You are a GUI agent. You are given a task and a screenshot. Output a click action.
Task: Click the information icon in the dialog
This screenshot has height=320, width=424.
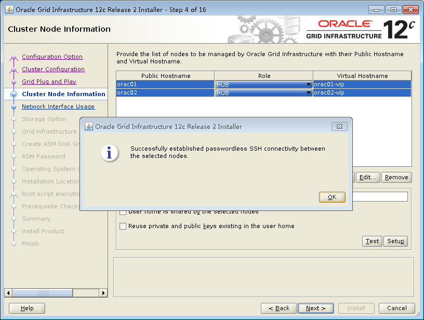coord(110,153)
